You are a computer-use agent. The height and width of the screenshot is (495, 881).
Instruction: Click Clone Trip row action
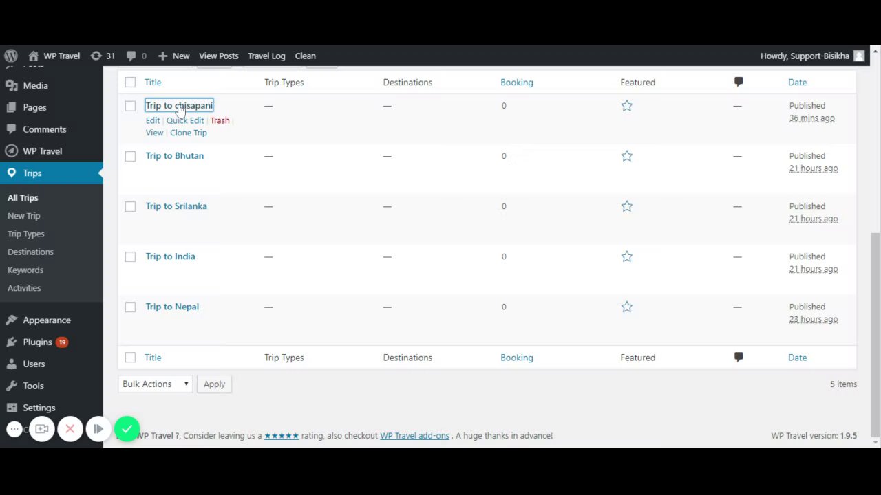[x=188, y=133]
